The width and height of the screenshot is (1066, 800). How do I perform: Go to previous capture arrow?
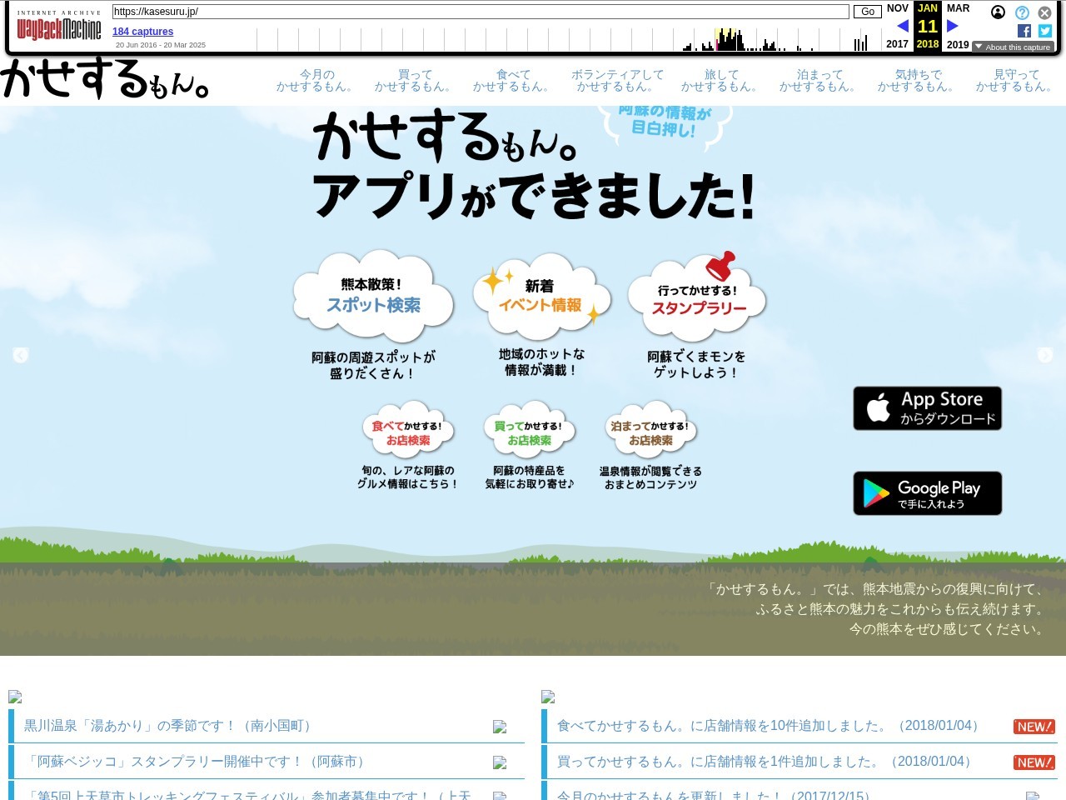(x=902, y=26)
